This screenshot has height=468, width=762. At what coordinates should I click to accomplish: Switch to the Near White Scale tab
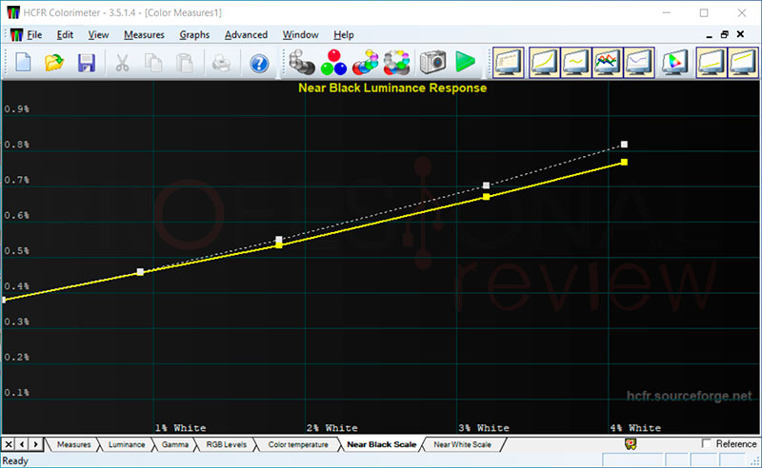pyautogui.click(x=462, y=445)
